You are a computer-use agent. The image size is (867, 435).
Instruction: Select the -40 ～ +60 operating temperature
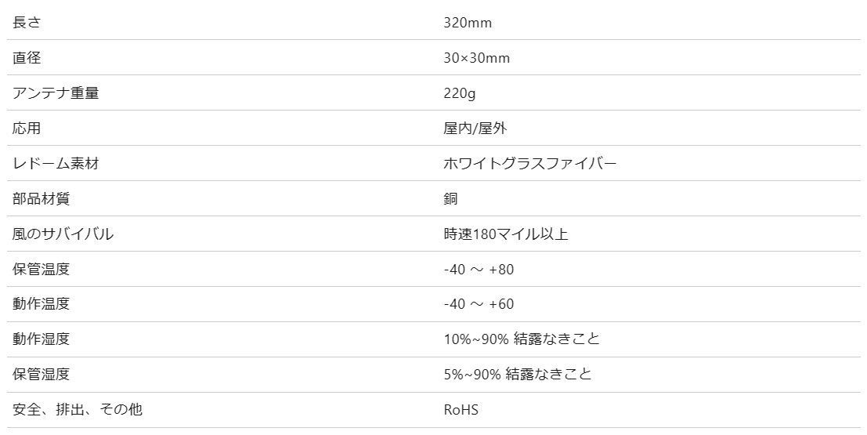479,304
